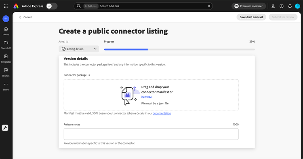303x159 pixels.
Task: Click Save draft and exit
Action: (251, 17)
